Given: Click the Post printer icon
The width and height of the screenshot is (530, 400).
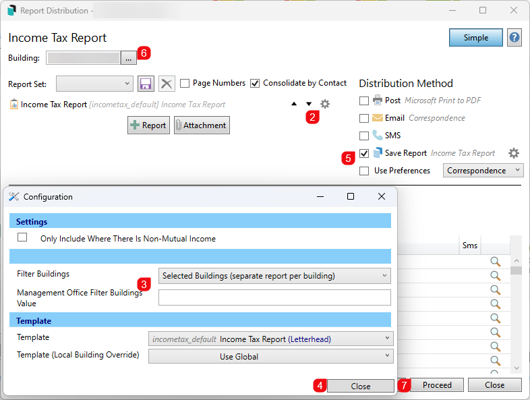Looking at the screenshot, I should [x=377, y=100].
